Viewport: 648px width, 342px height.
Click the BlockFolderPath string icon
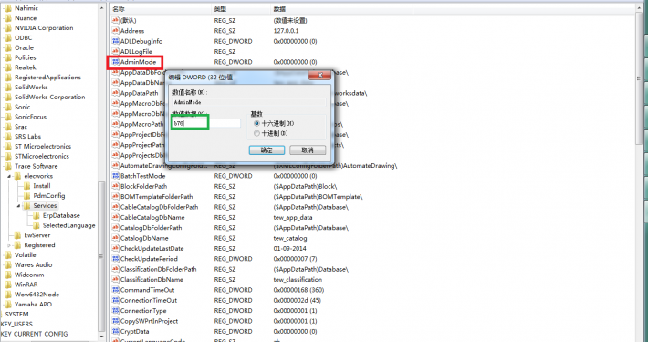pyautogui.click(x=116, y=186)
